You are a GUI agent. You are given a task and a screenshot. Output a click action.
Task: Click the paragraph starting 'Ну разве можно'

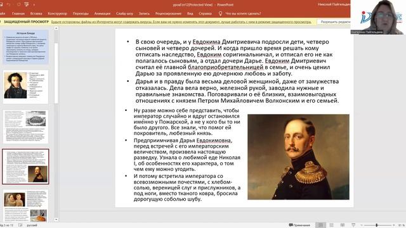(x=187, y=122)
